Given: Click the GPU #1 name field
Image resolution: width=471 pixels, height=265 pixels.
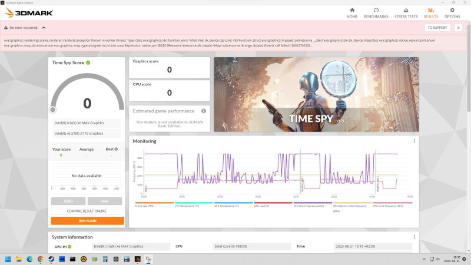Looking at the screenshot, I should (x=131, y=246).
